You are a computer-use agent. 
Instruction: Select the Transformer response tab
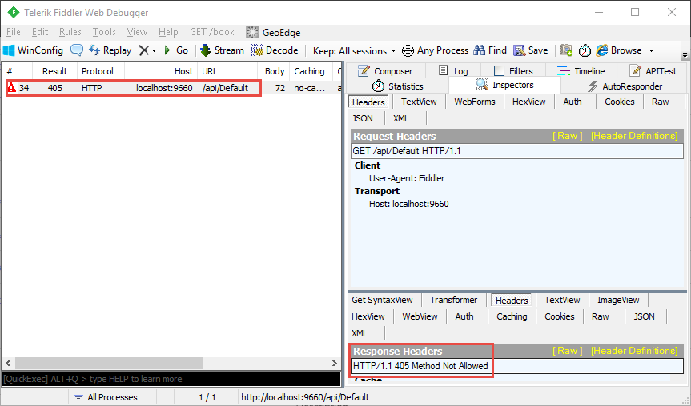[x=453, y=300]
